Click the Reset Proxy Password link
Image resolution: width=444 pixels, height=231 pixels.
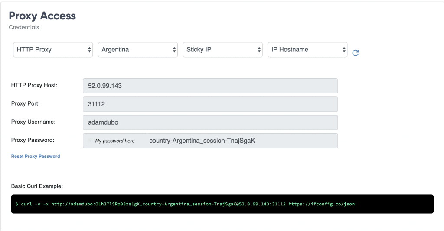point(36,156)
